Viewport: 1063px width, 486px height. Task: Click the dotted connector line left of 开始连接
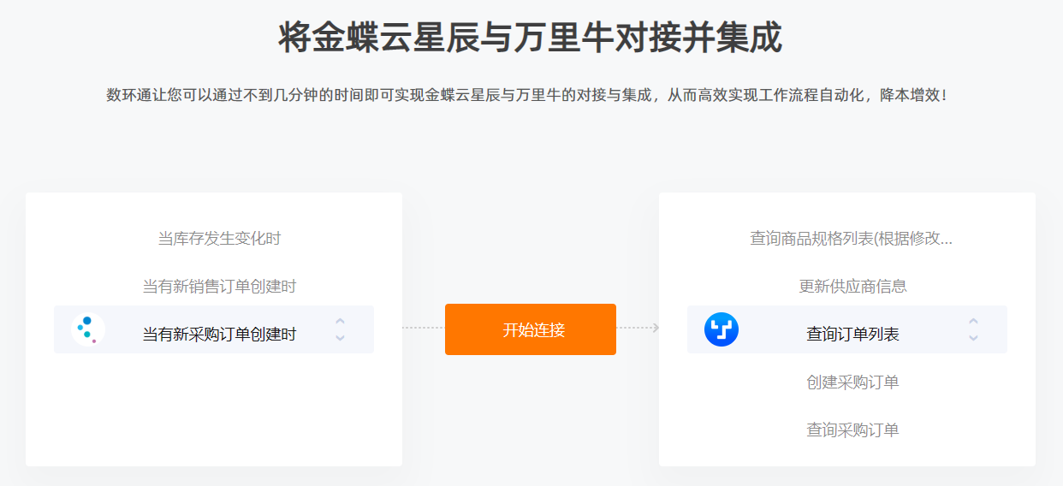tap(424, 328)
